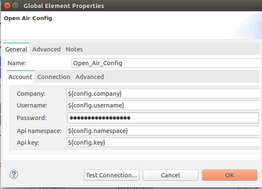Open the top-level Advanced tab beside General
The width and height of the screenshot is (262, 189).
pos(47,49)
